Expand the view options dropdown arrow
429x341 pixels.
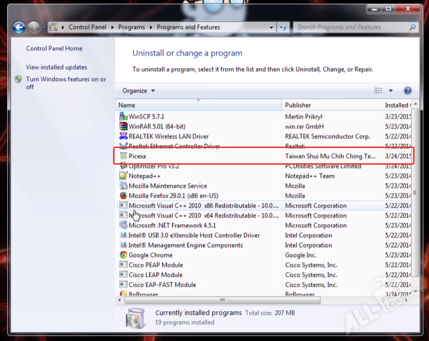[390, 91]
